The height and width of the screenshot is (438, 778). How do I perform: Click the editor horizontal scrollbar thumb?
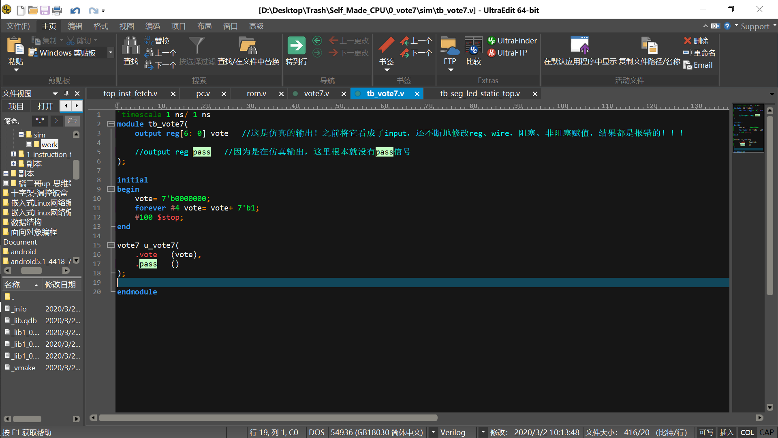pyautogui.click(x=267, y=418)
